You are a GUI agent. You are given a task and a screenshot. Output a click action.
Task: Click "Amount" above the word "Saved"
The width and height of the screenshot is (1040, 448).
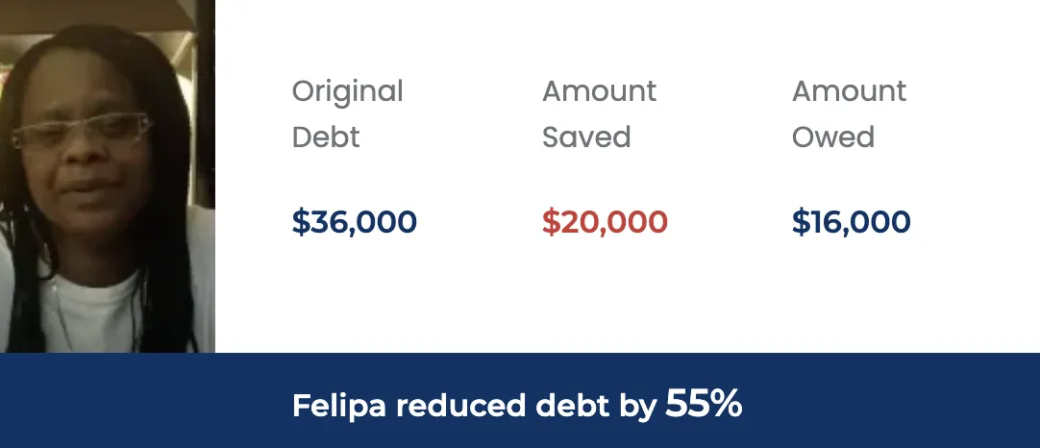click(x=599, y=91)
